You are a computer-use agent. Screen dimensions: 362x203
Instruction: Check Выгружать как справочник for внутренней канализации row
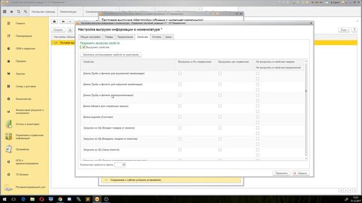220,73
